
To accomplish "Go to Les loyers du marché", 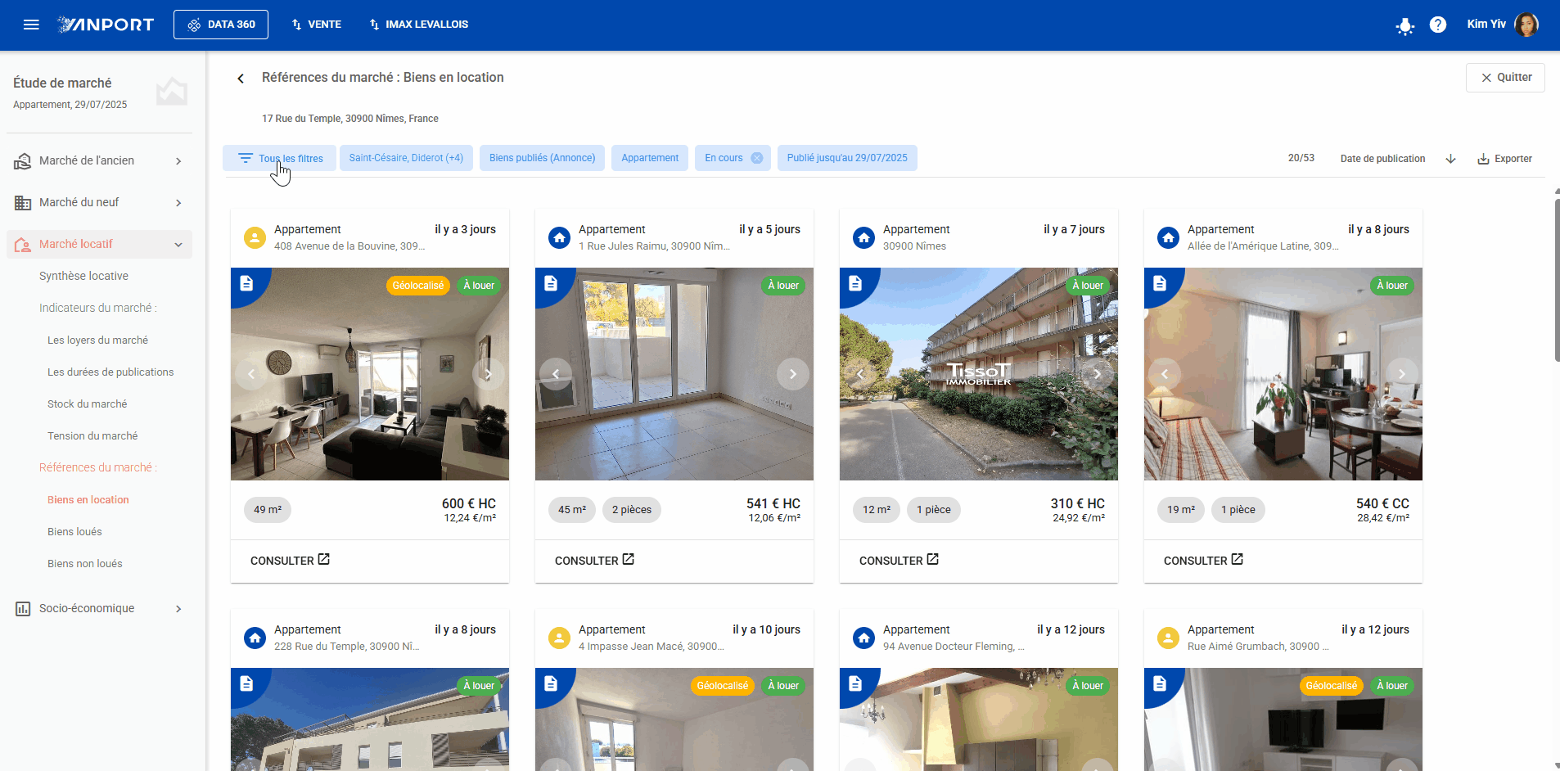I will 97,340.
